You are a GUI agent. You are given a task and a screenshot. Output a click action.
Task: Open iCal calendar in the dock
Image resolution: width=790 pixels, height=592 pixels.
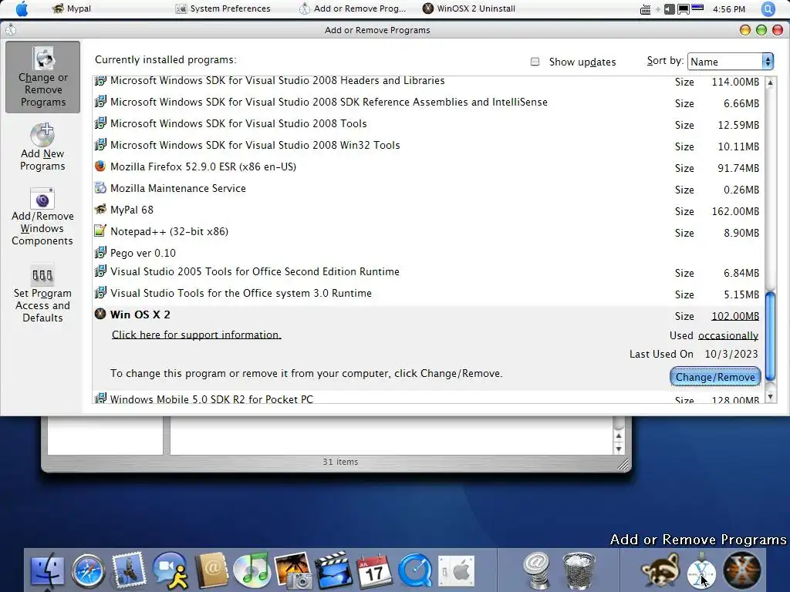pyautogui.click(x=374, y=571)
